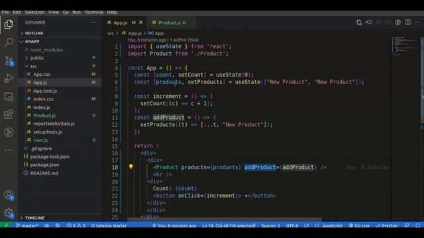Open Manage settings gear
424x238 pixels.
9,213
